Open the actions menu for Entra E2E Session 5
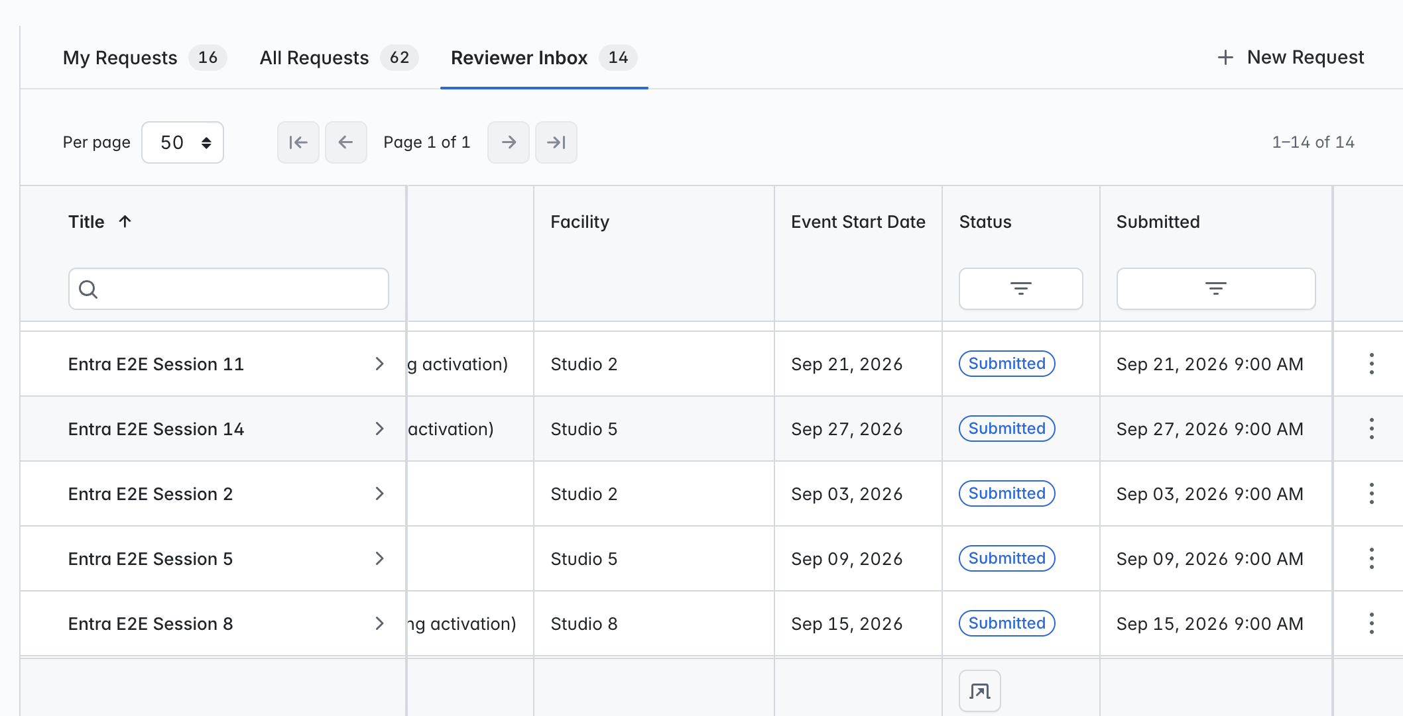The width and height of the screenshot is (1403, 716). click(x=1371, y=558)
